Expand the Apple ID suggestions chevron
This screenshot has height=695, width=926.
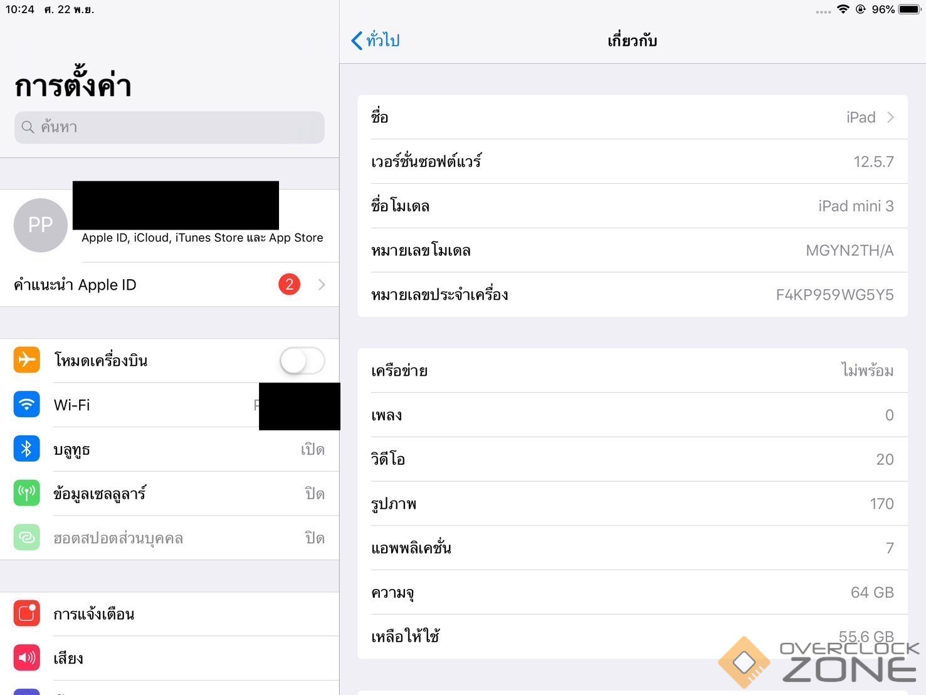click(322, 285)
